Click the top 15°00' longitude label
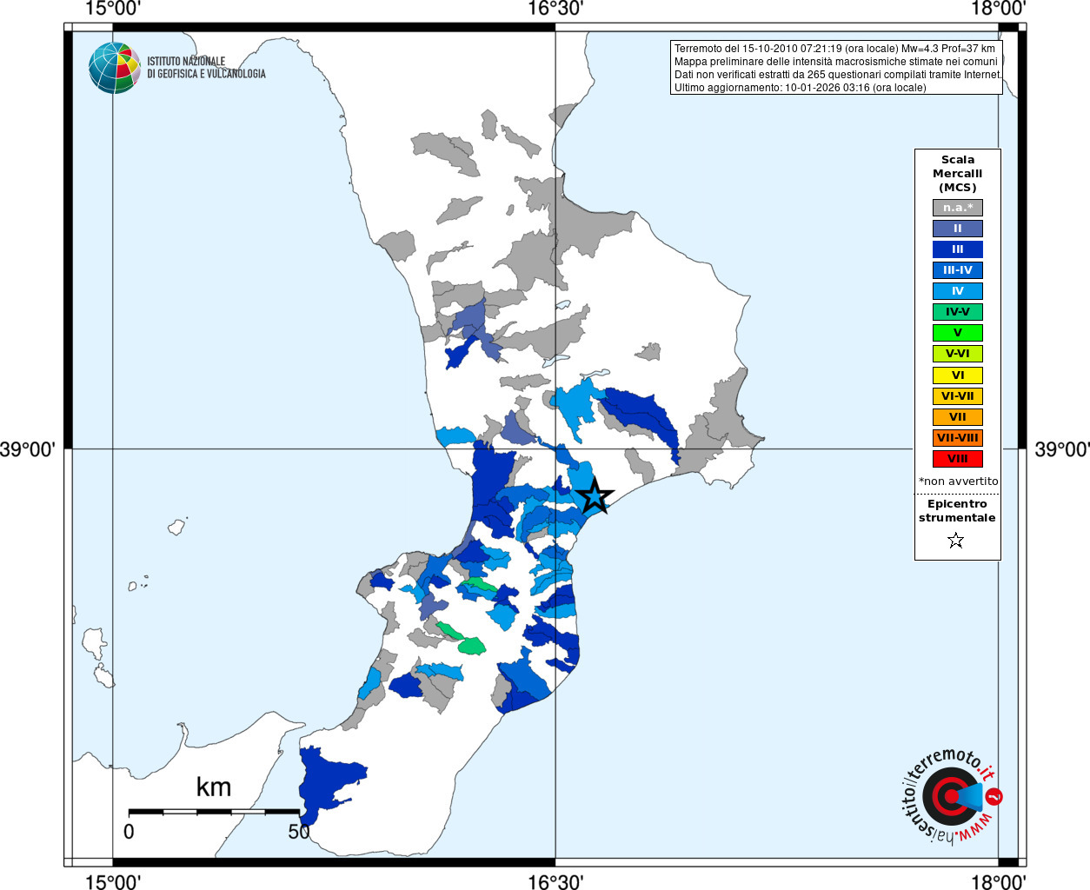 click(113, 9)
